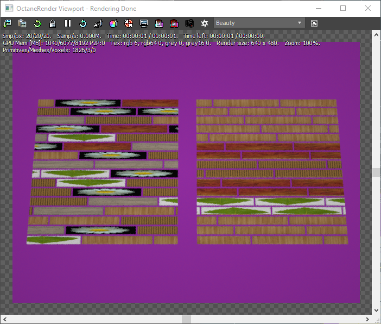Click the monitor render region icon

tap(144, 23)
